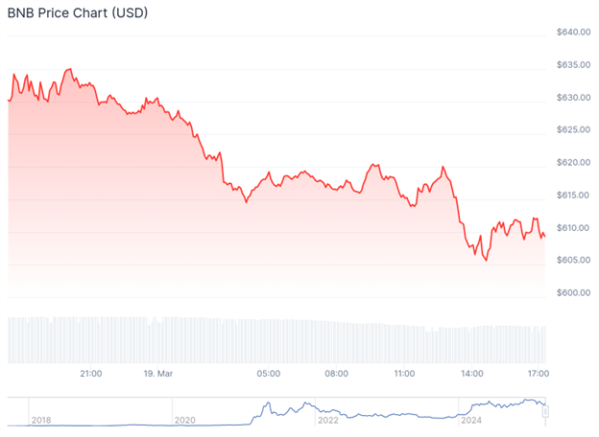The image size is (599, 437).
Task: Click the $620.00 price axis label
Action: tap(572, 163)
